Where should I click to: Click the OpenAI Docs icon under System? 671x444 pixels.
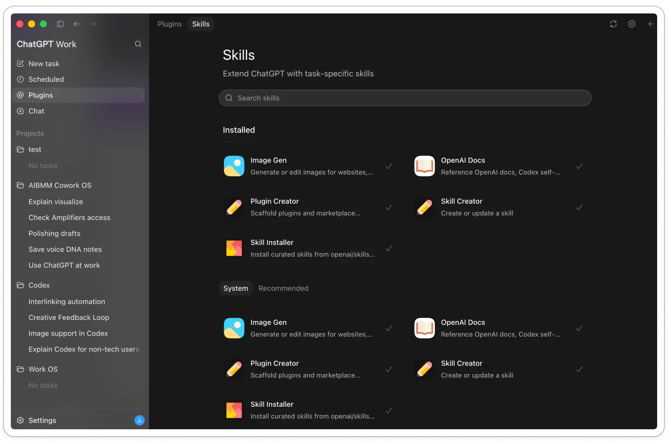point(425,328)
